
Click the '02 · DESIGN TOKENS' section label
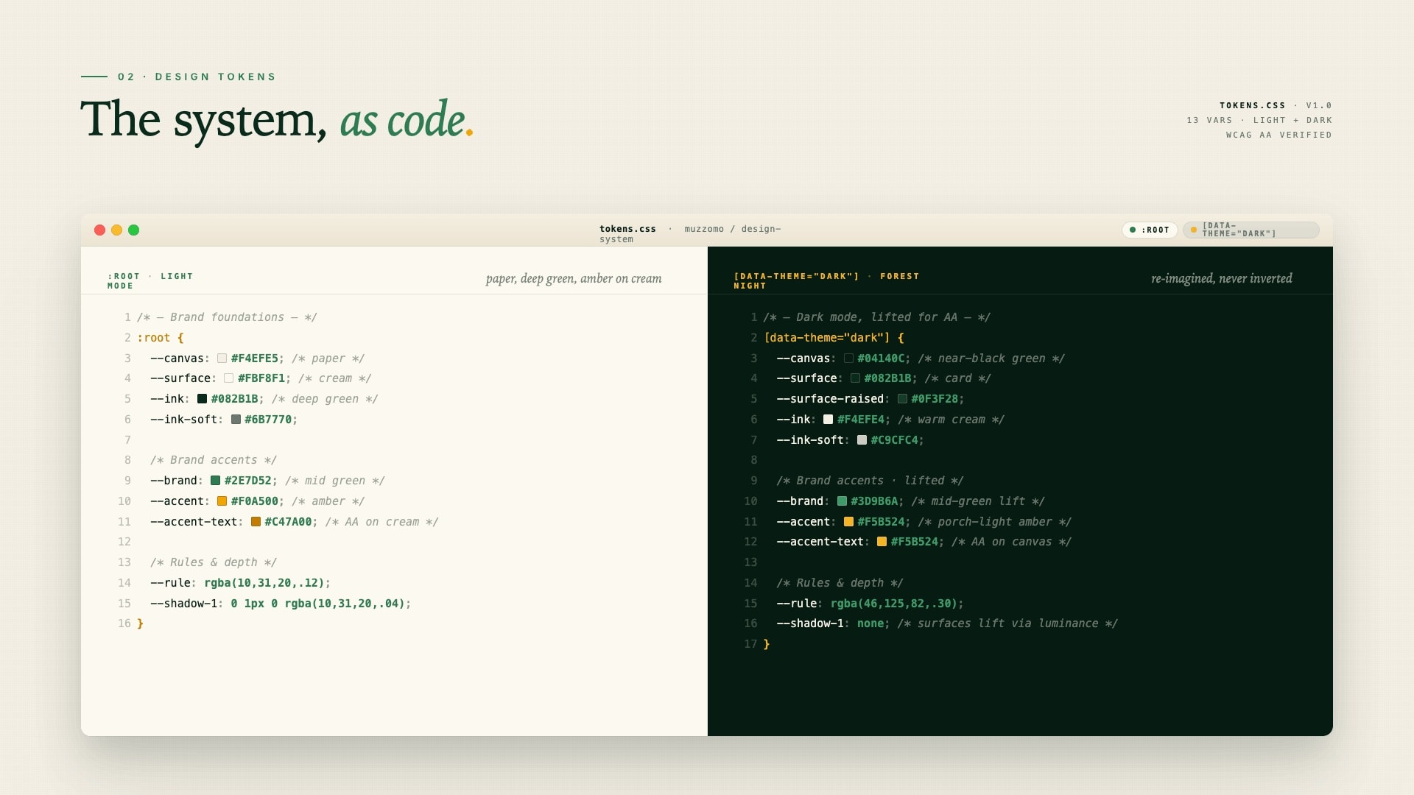click(x=197, y=77)
